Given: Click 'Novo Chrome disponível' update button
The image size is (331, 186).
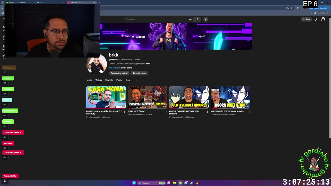Looking at the screenshot, I should [318, 8].
